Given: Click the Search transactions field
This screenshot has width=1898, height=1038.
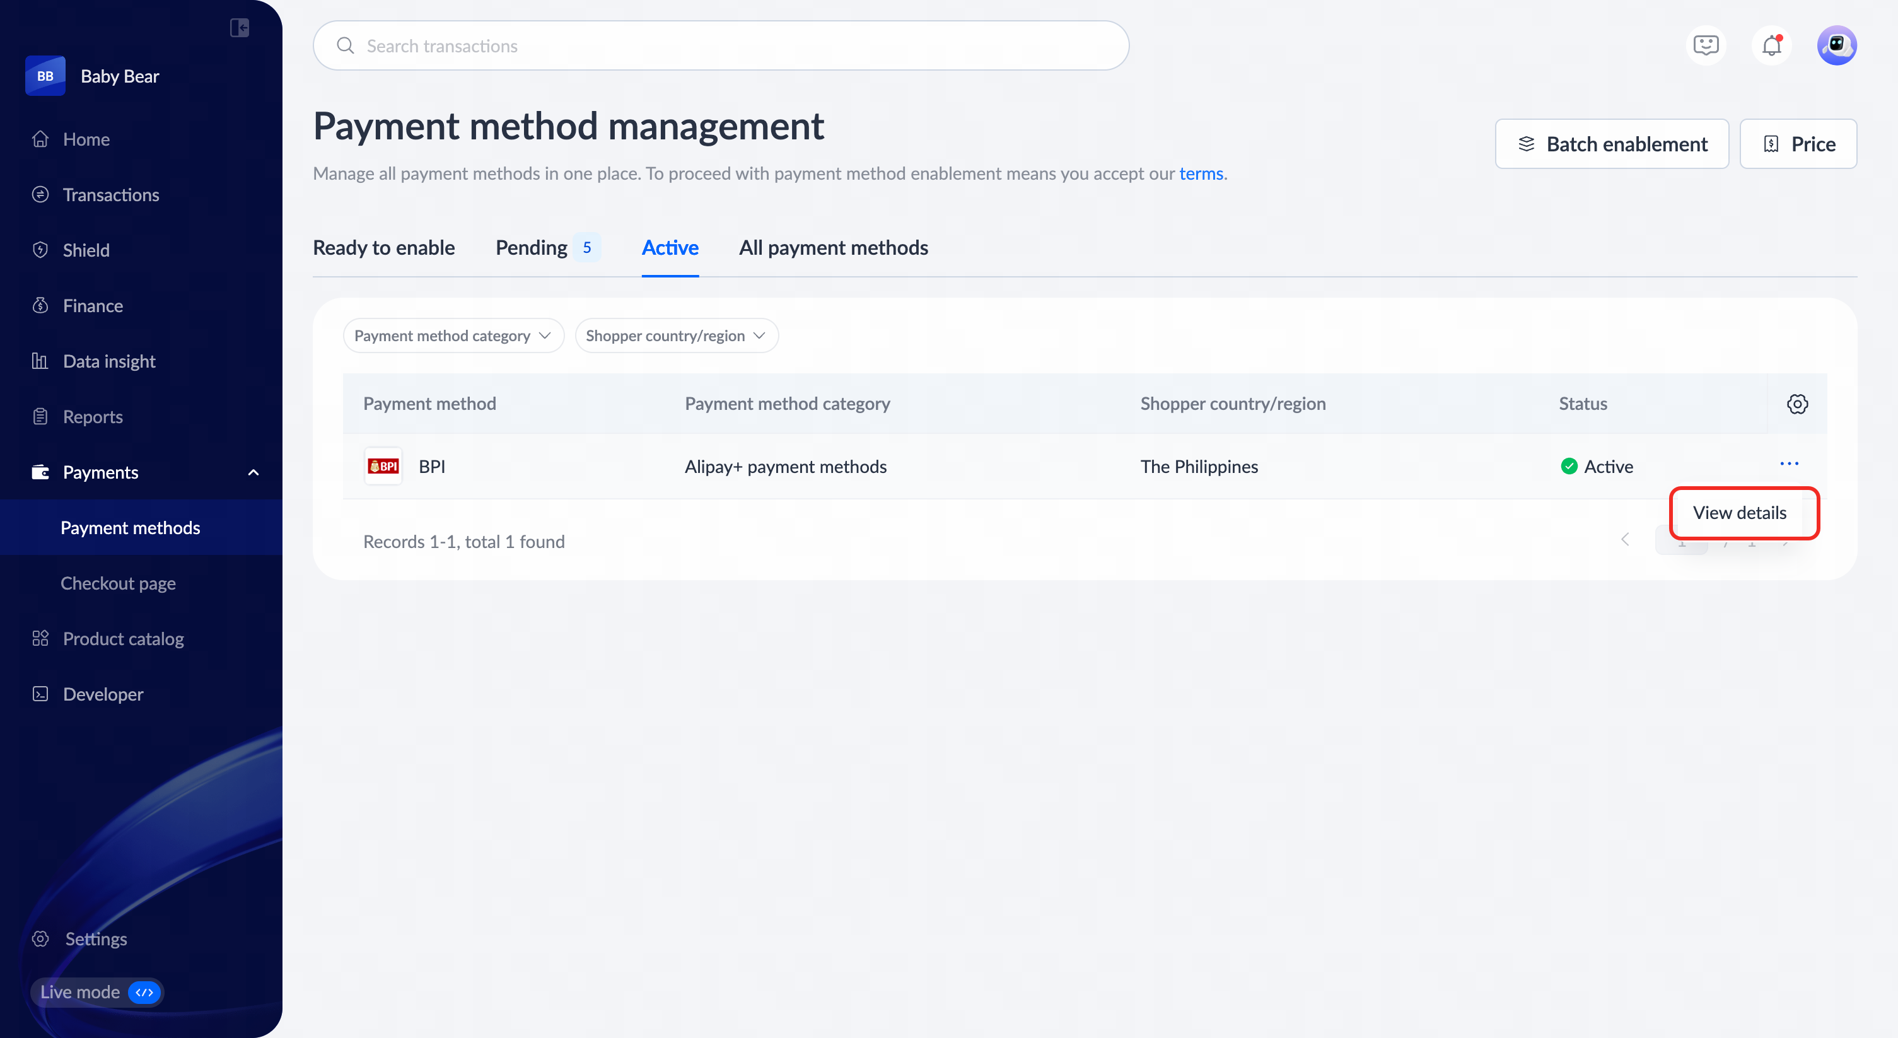Looking at the screenshot, I should [721, 45].
